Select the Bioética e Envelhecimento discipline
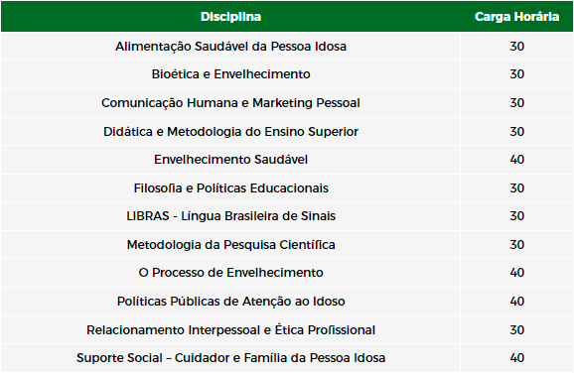 230,74
